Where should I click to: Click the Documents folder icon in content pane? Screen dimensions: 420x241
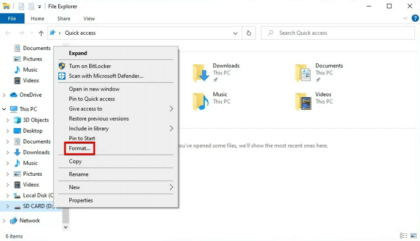[x=303, y=73]
